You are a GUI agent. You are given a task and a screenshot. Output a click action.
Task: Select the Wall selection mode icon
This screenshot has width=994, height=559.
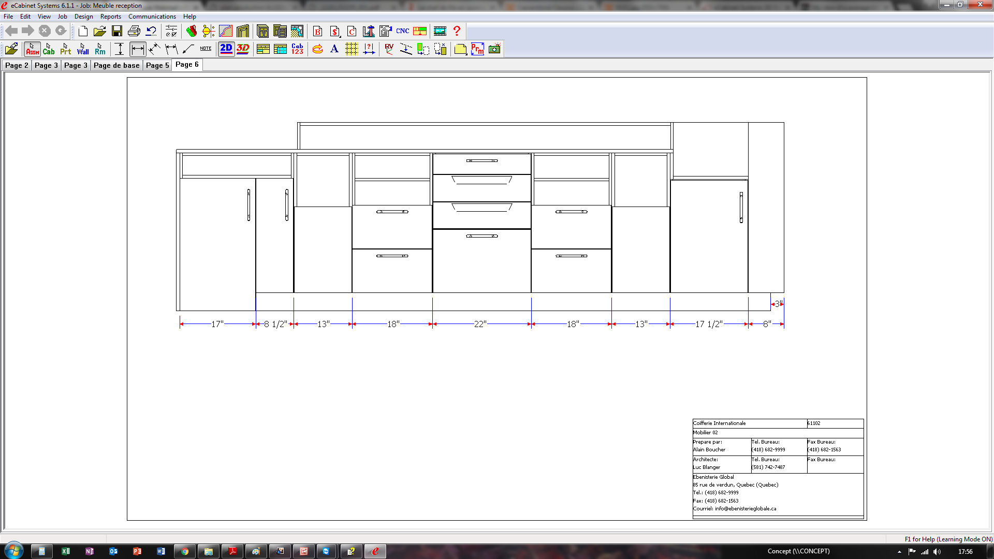[83, 49]
